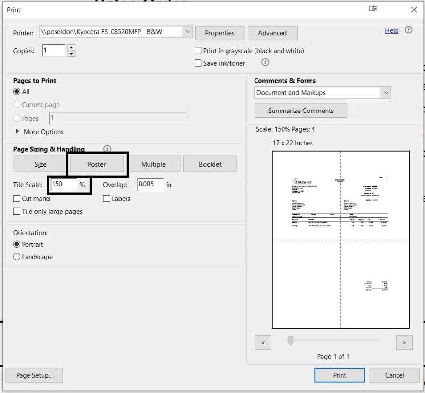
Task: Expand More Options under Pages to Print
Action: click(18, 132)
